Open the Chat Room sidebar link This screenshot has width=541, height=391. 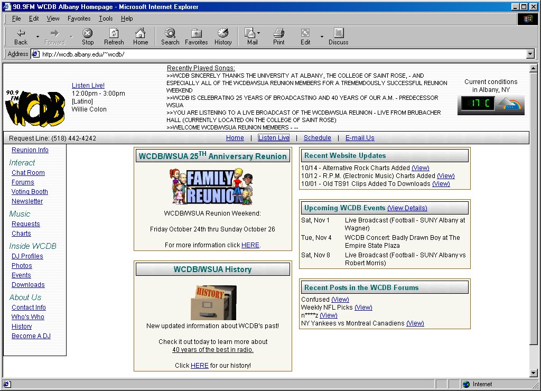(x=28, y=173)
